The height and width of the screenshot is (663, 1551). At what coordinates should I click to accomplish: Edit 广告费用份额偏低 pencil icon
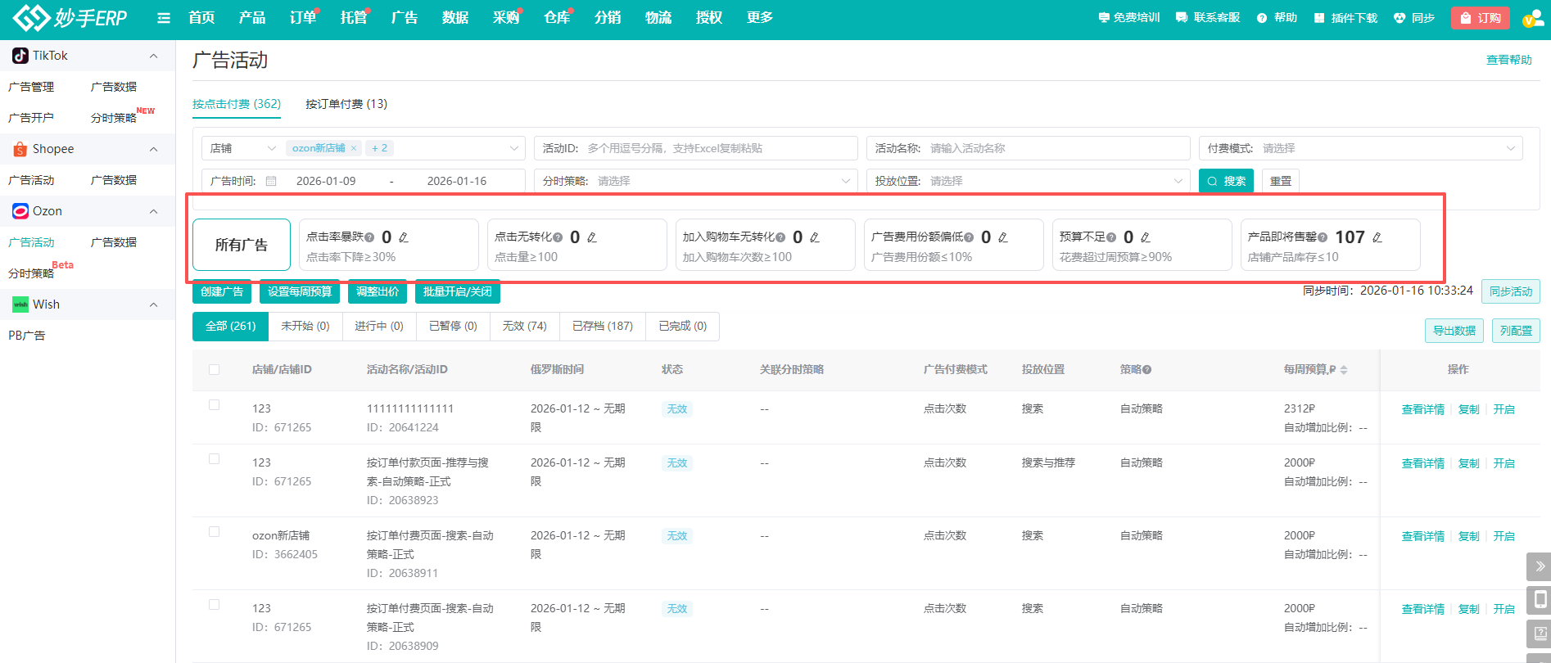coord(1003,237)
